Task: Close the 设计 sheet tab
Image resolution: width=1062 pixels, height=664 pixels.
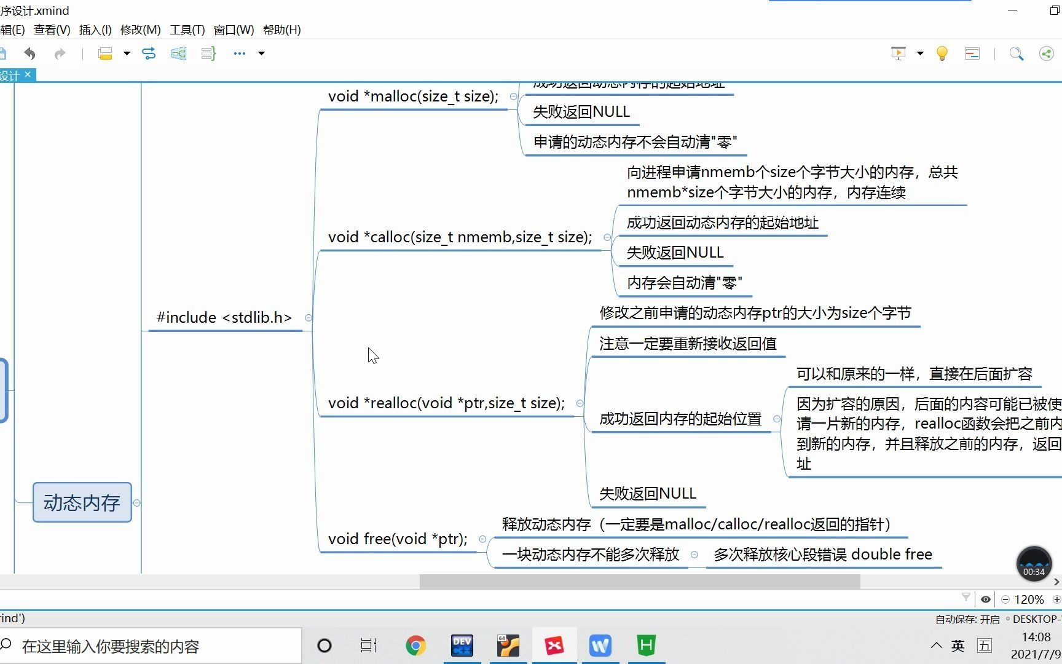Action: (28, 74)
